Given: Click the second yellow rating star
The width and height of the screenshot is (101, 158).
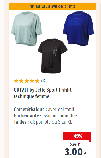Looking at the screenshot, I should pos(21,81).
